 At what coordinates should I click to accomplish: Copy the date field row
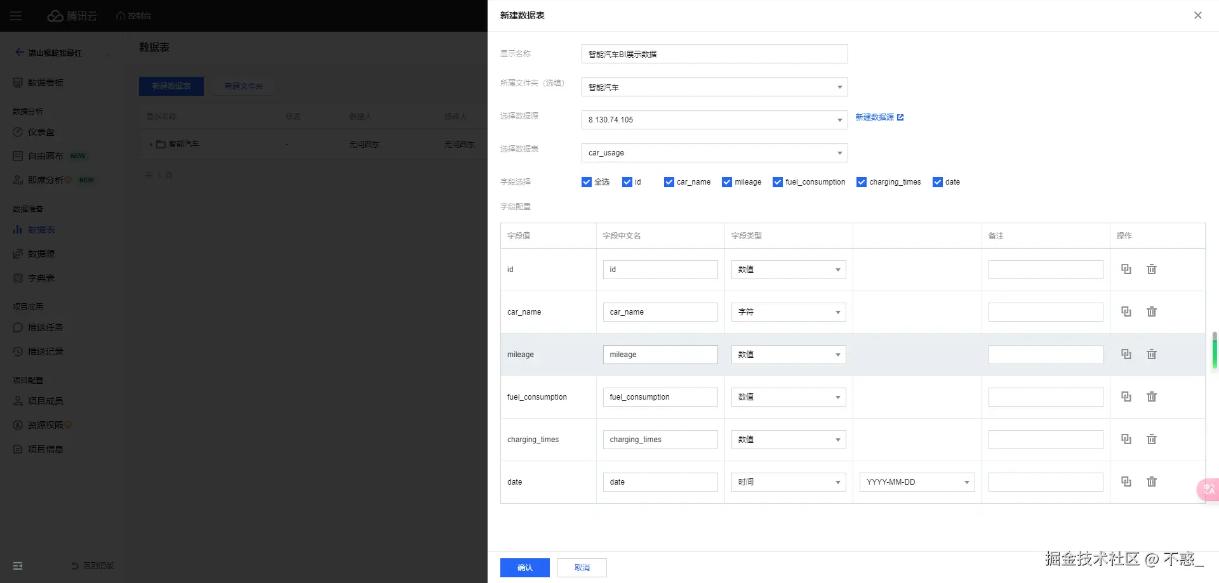pyautogui.click(x=1126, y=481)
